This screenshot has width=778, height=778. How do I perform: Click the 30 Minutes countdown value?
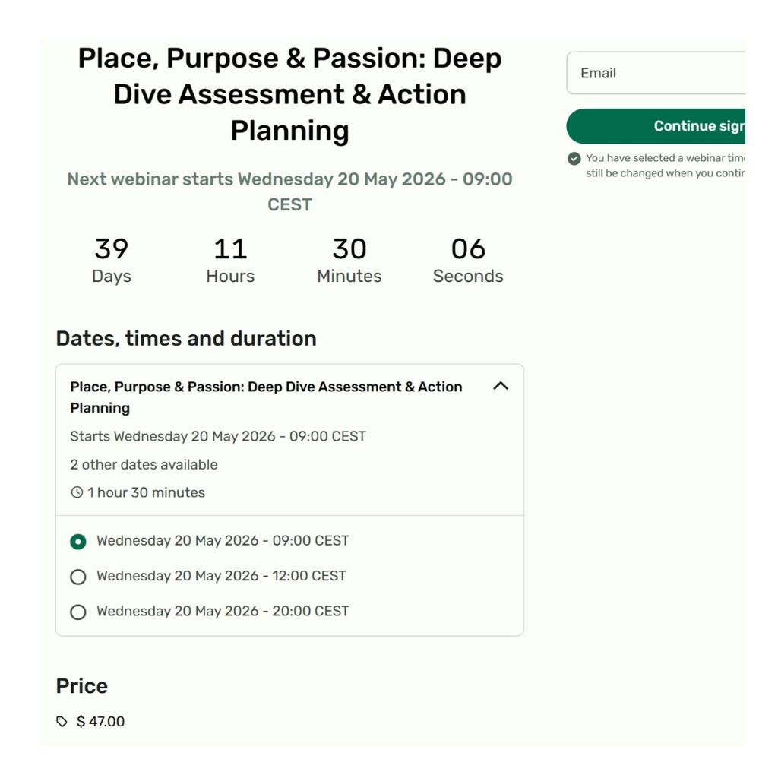[x=349, y=249]
